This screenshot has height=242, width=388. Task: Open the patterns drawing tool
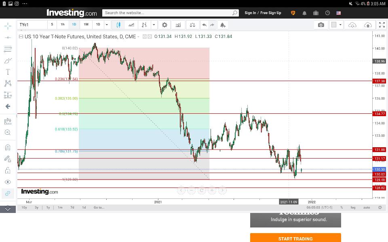(x=8, y=83)
